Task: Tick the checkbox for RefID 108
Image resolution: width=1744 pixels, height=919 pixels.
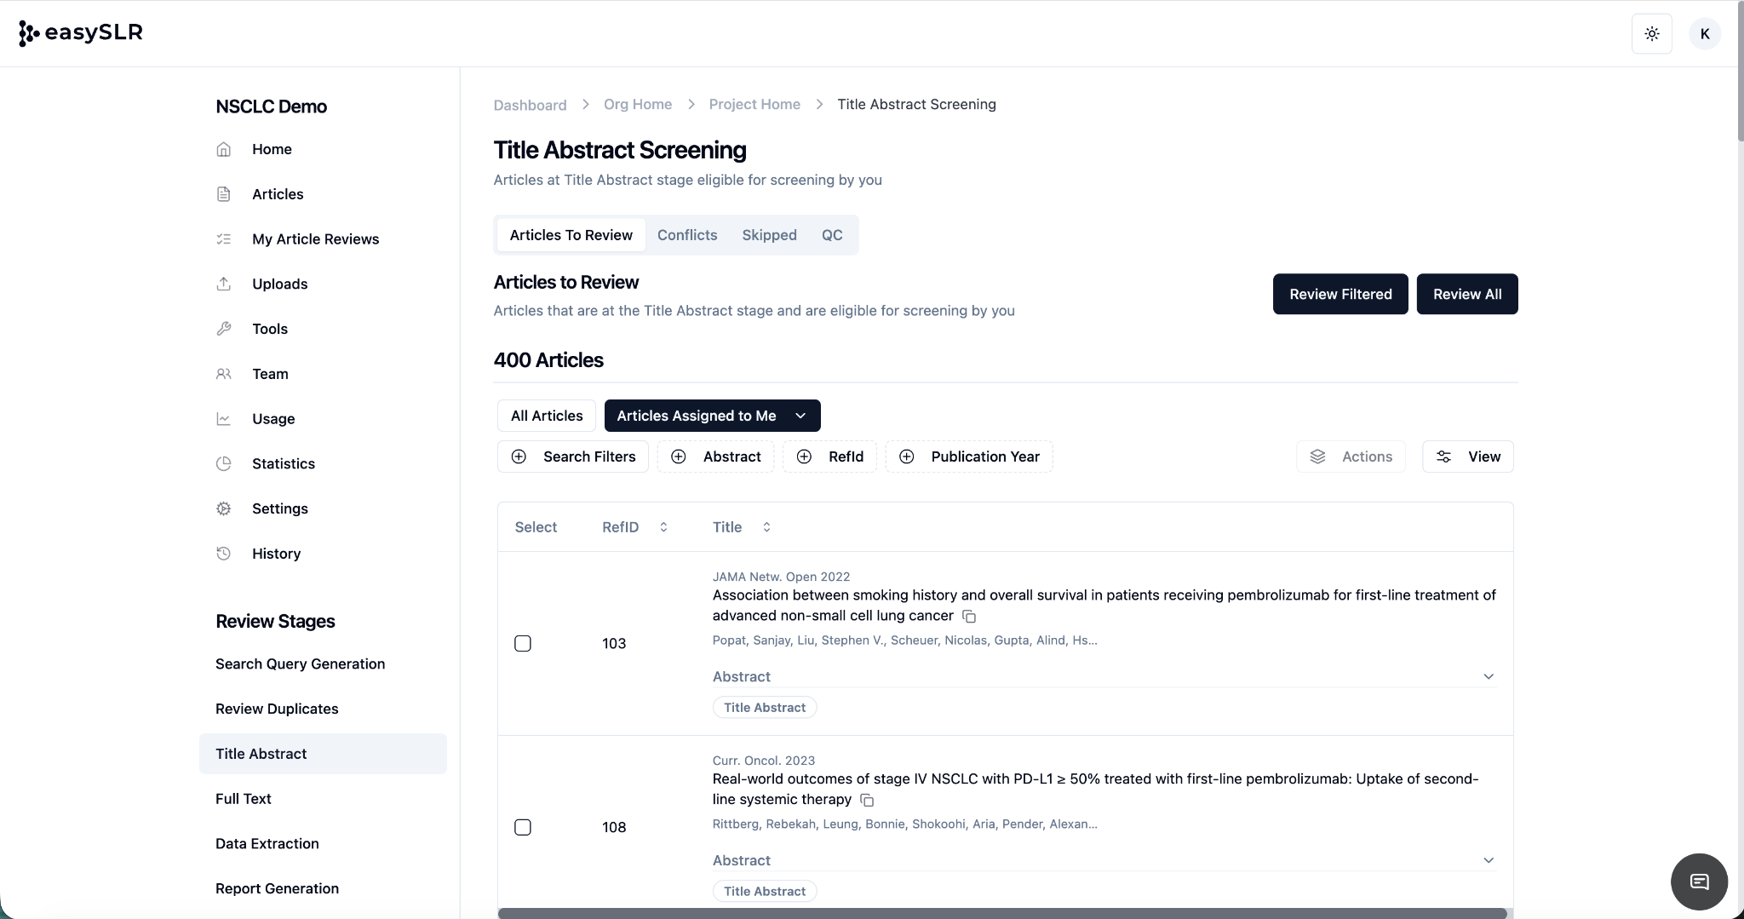Action: click(523, 828)
